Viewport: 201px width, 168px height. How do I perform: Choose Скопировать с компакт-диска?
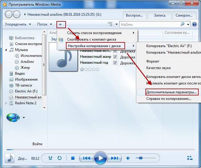97,39
